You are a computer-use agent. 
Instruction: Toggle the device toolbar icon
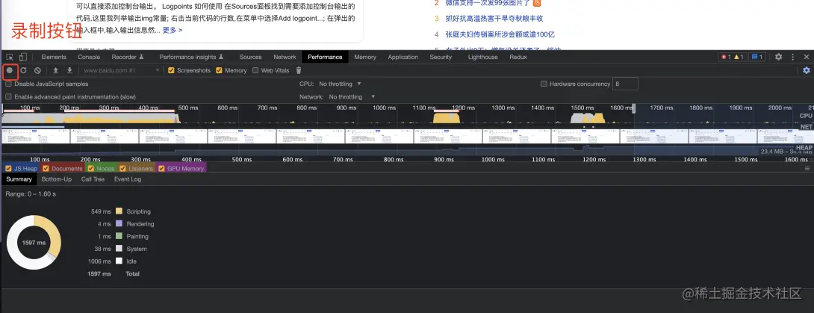click(x=23, y=57)
